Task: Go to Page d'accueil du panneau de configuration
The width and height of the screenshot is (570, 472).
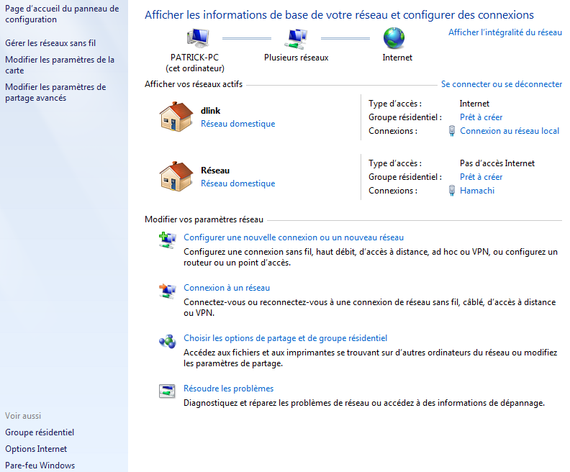Action: 62,14
